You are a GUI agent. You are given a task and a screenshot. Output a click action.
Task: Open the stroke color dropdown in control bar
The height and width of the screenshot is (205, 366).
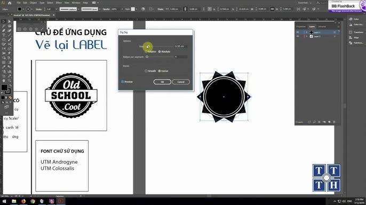click(x=32, y=9)
